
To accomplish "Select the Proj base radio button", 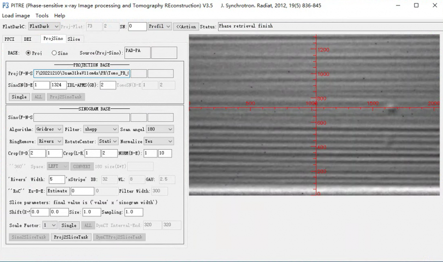I will [28, 53].
